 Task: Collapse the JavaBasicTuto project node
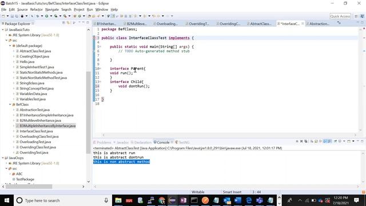point(3,30)
